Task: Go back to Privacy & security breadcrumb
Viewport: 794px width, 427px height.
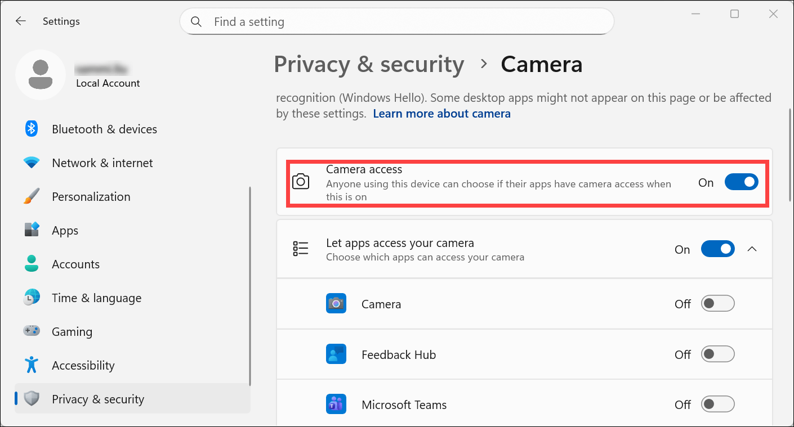Action: pos(369,65)
